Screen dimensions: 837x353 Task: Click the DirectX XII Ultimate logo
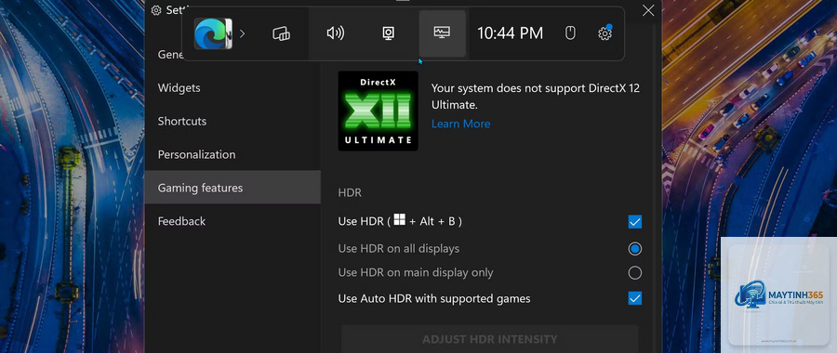click(x=378, y=111)
